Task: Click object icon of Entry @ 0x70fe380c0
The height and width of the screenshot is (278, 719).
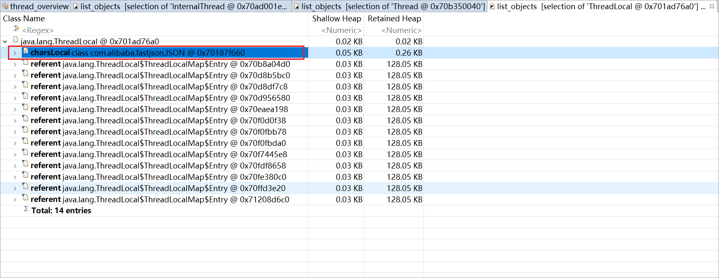Action: click(26, 175)
